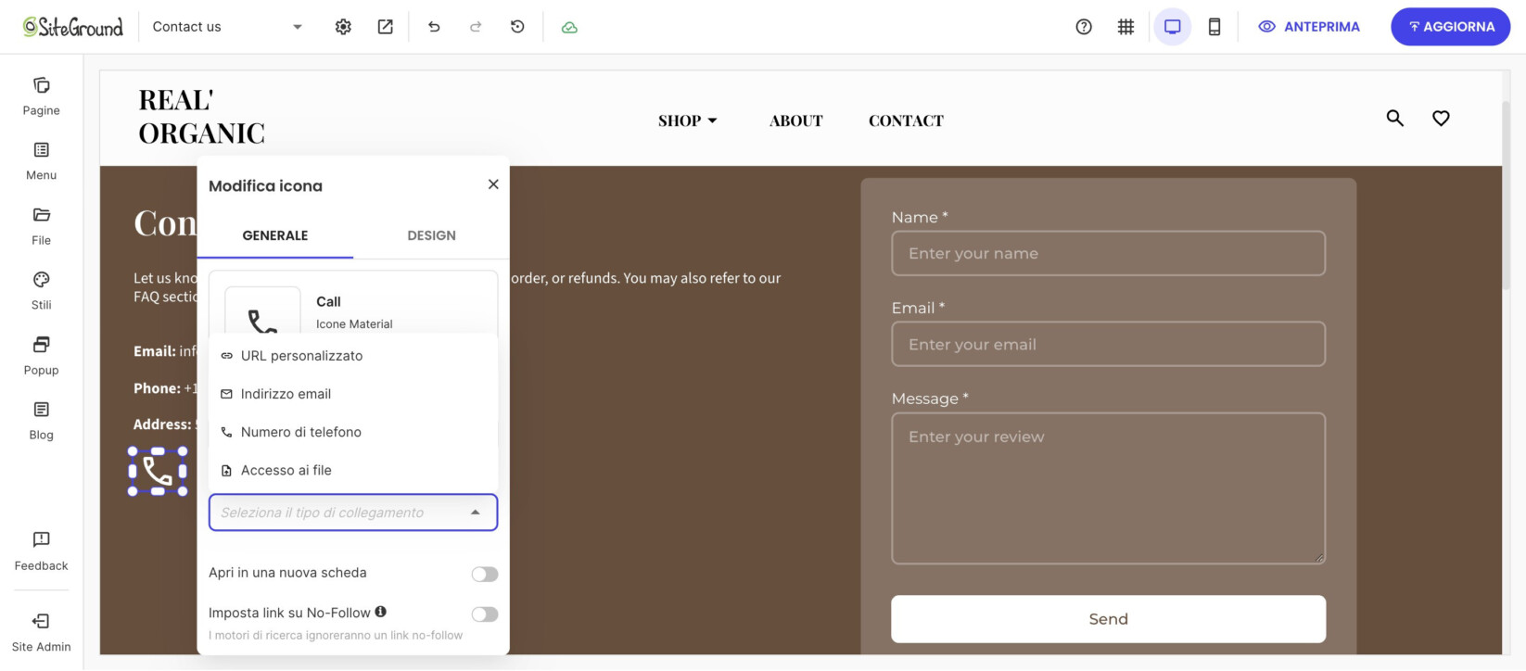Toggle 'Imposta link su No-Follow'
1526x671 pixels.
pyautogui.click(x=485, y=614)
